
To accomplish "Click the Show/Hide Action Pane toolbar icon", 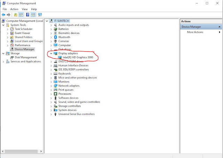I will (33, 15).
